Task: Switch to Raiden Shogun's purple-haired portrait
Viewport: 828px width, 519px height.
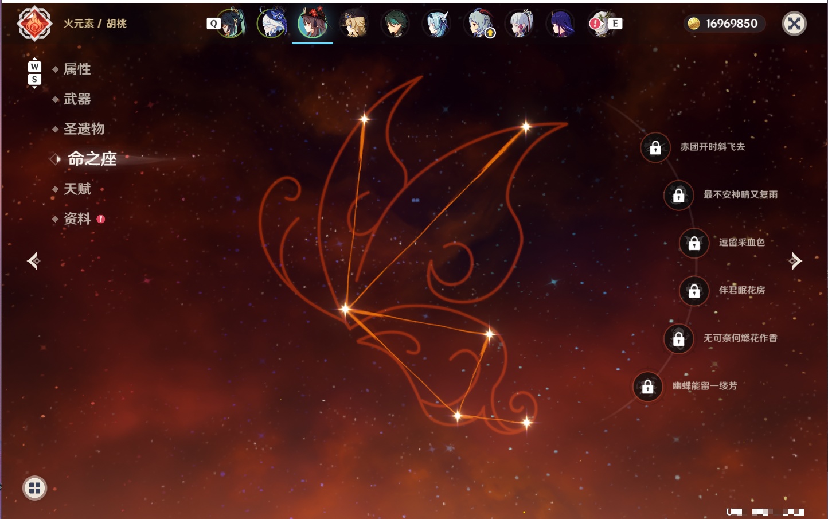Action: 561,24
